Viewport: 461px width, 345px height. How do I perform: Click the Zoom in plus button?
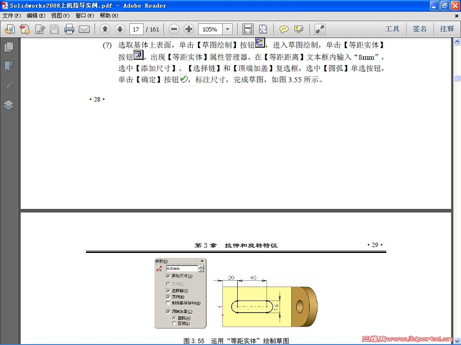(x=189, y=29)
